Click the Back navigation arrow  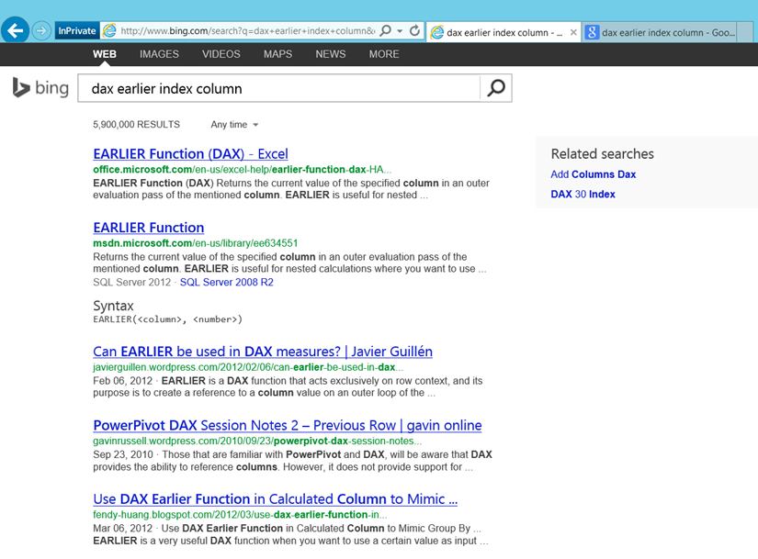point(15,30)
